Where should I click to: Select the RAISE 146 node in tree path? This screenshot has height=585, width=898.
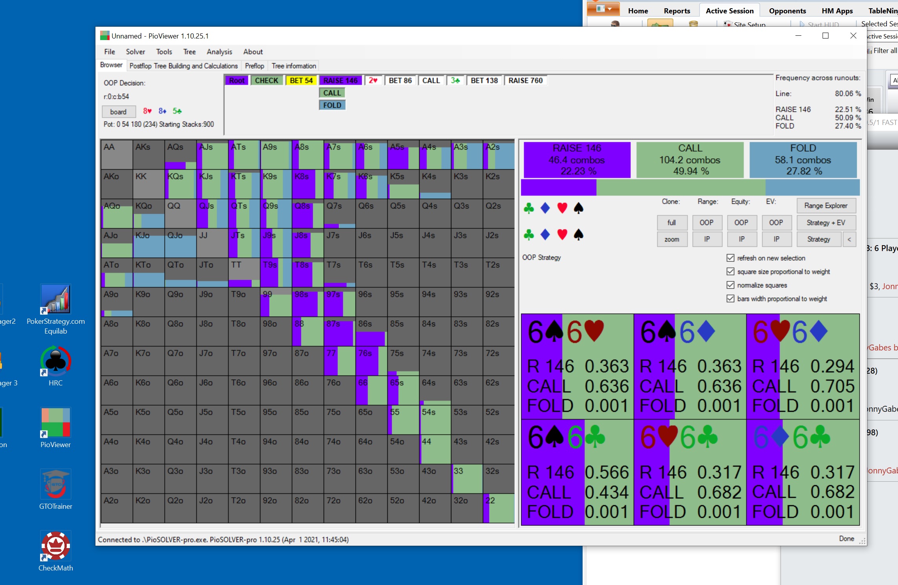[x=341, y=81]
